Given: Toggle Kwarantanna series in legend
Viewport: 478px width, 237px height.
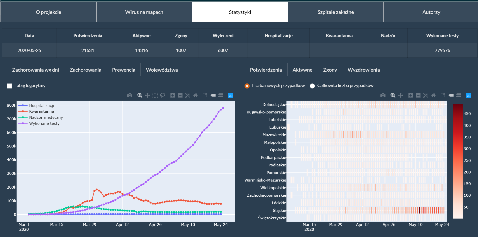Looking at the screenshot, I should [x=36, y=111].
